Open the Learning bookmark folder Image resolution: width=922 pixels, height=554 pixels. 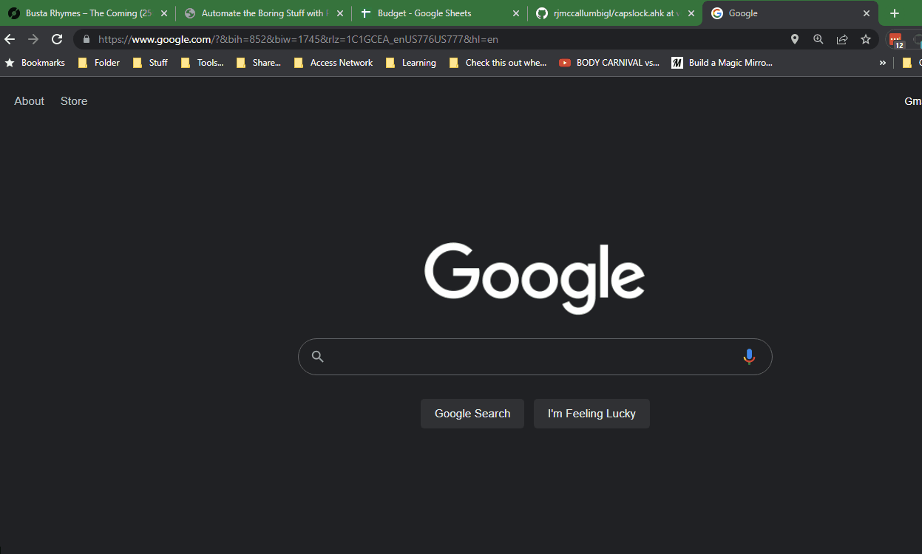(x=410, y=63)
